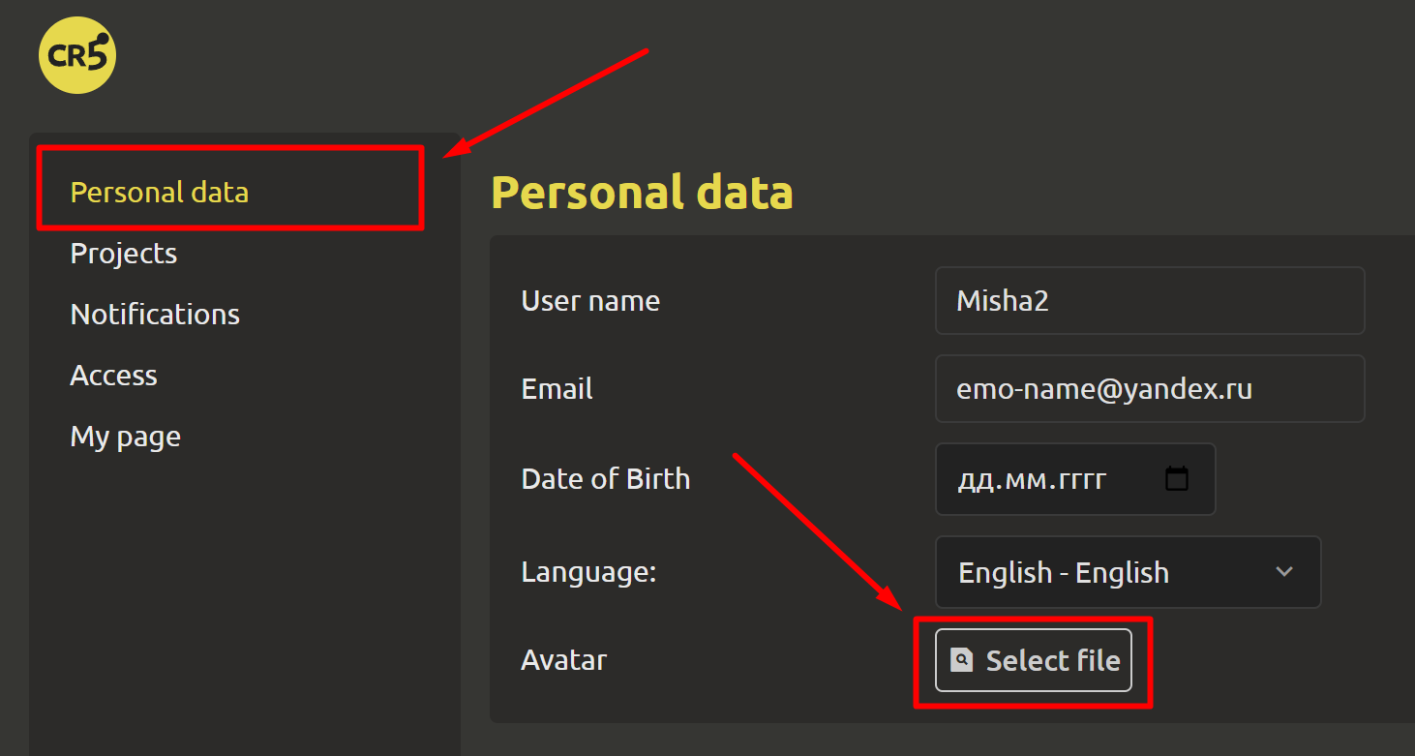The height and width of the screenshot is (756, 1415).
Task: Click the Email field with emo-name@yandex.ru
Action: pos(1149,388)
